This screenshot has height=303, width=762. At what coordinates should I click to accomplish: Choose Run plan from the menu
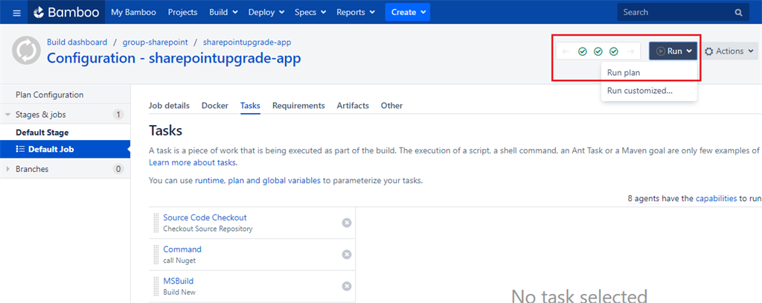point(649,72)
